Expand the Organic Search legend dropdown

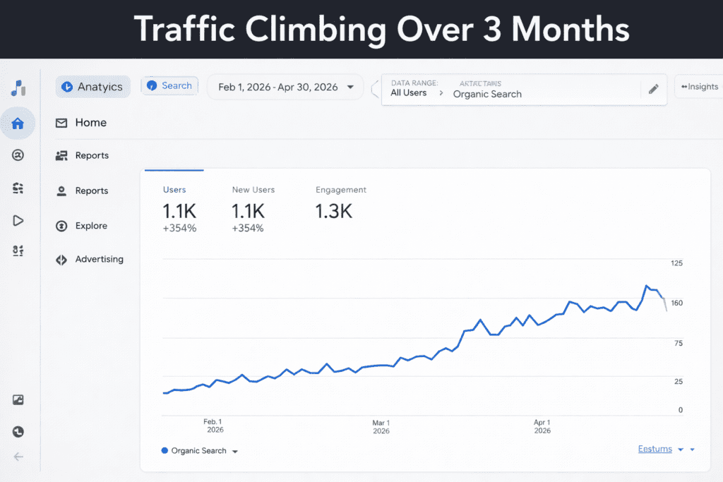[x=235, y=450]
